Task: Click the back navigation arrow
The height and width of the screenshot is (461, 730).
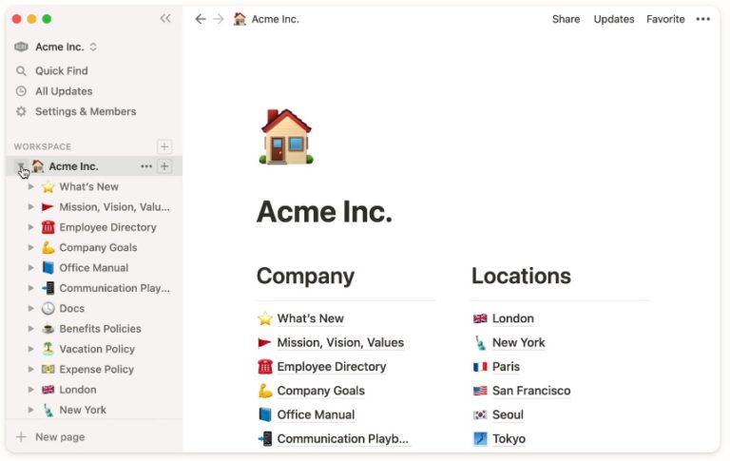Action: pyautogui.click(x=200, y=19)
